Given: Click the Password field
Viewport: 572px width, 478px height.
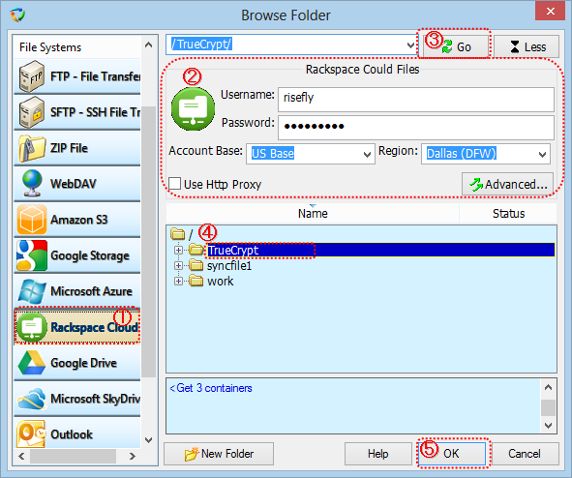Looking at the screenshot, I should click(x=416, y=128).
